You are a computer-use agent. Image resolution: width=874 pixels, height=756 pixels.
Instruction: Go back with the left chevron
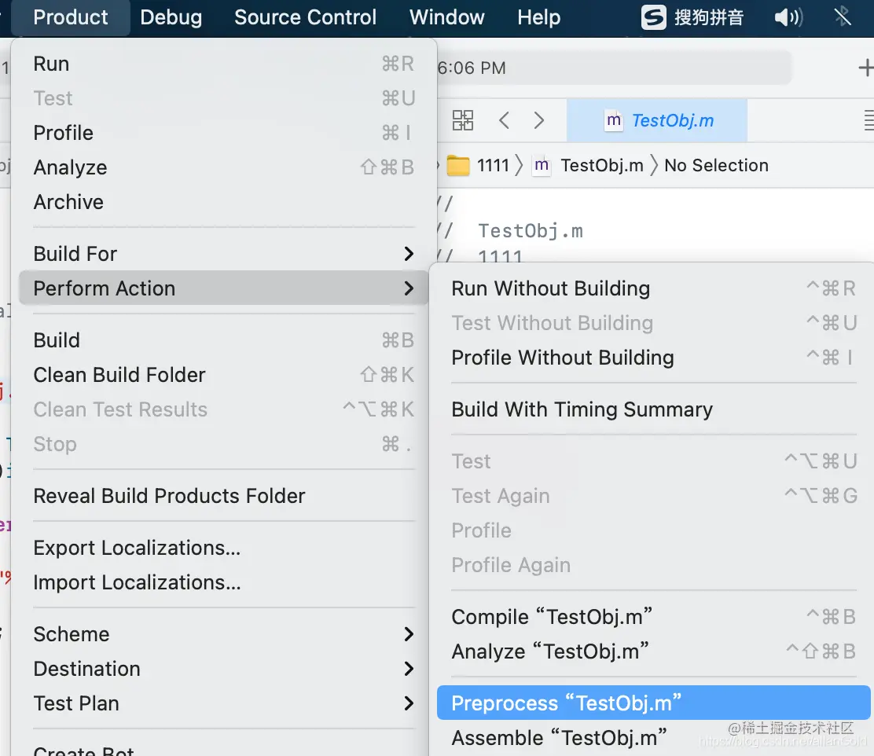click(505, 120)
